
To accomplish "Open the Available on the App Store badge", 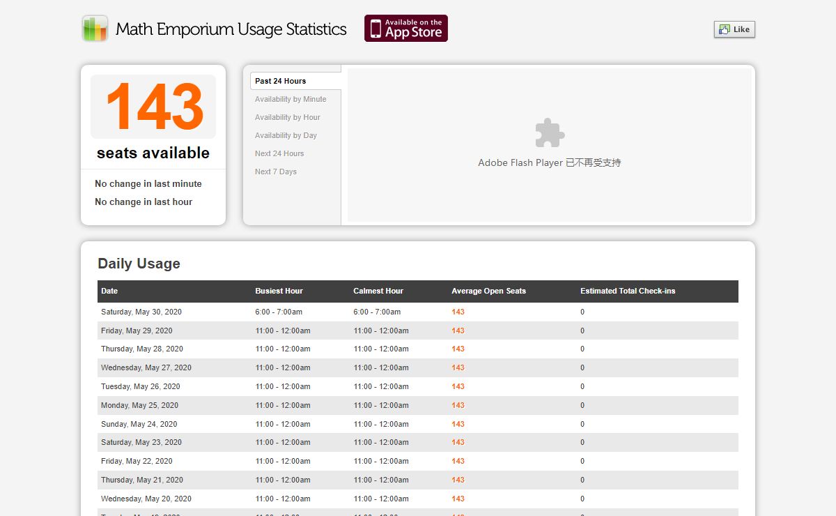I will pos(406,29).
